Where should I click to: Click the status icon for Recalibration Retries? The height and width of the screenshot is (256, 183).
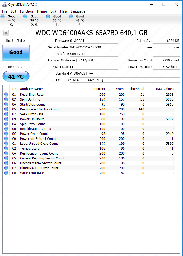(x=6, y=129)
